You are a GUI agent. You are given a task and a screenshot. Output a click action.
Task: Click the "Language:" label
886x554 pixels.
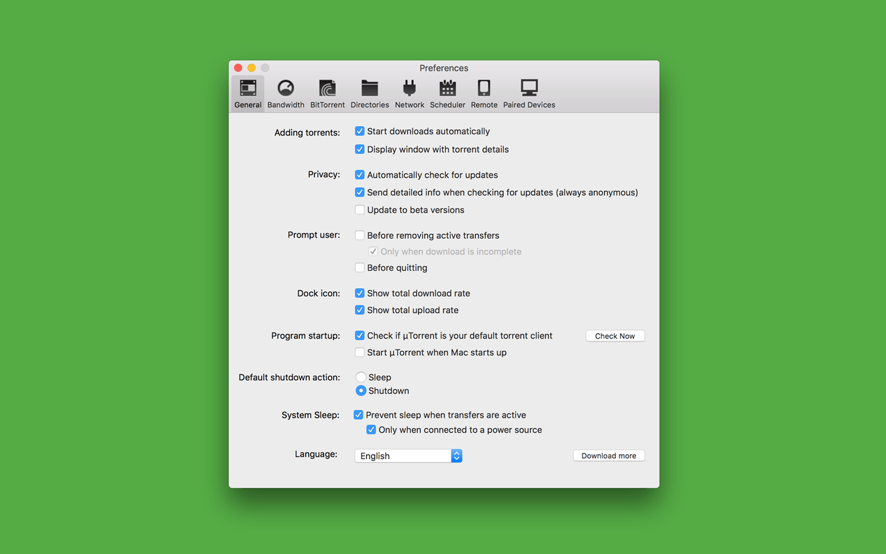pyautogui.click(x=316, y=454)
